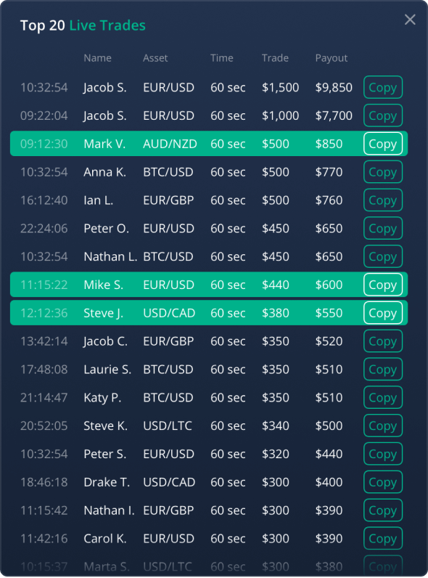Image resolution: width=428 pixels, height=578 pixels.
Task: Select the Payout column header
Action: 331,58
